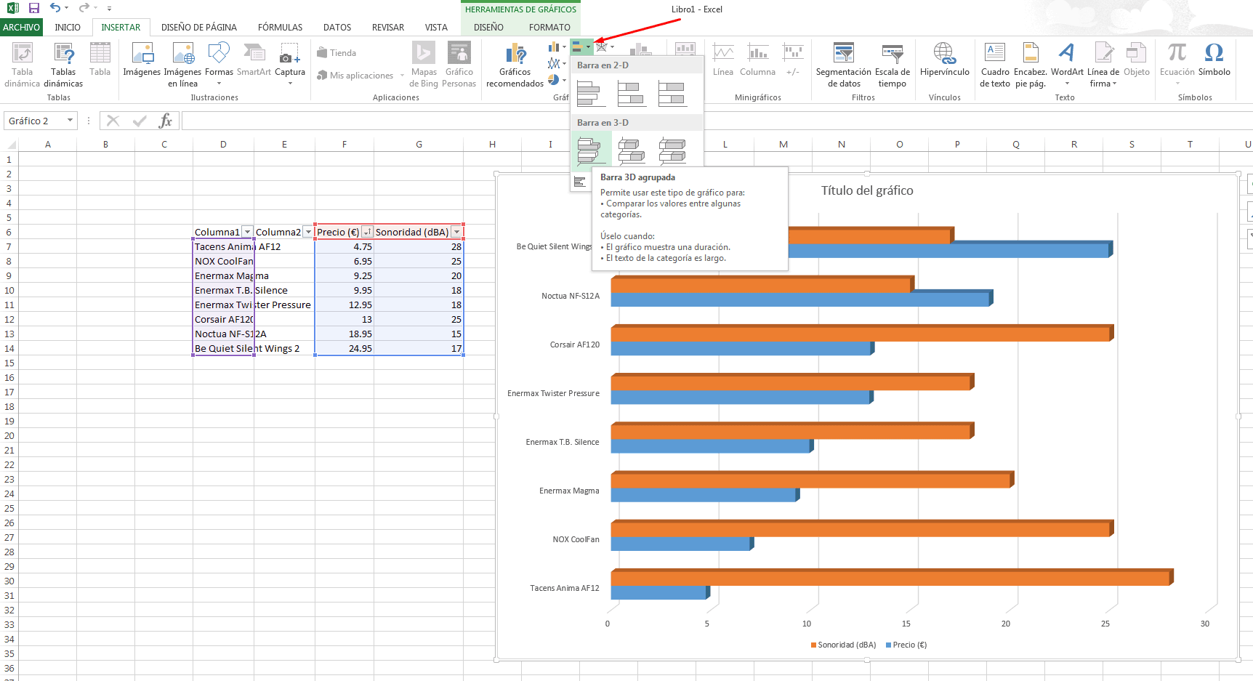Select 2-D stacked bar chart thumbnail
Image resolution: width=1253 pixels, height=681 pixels.
(631, 94)
